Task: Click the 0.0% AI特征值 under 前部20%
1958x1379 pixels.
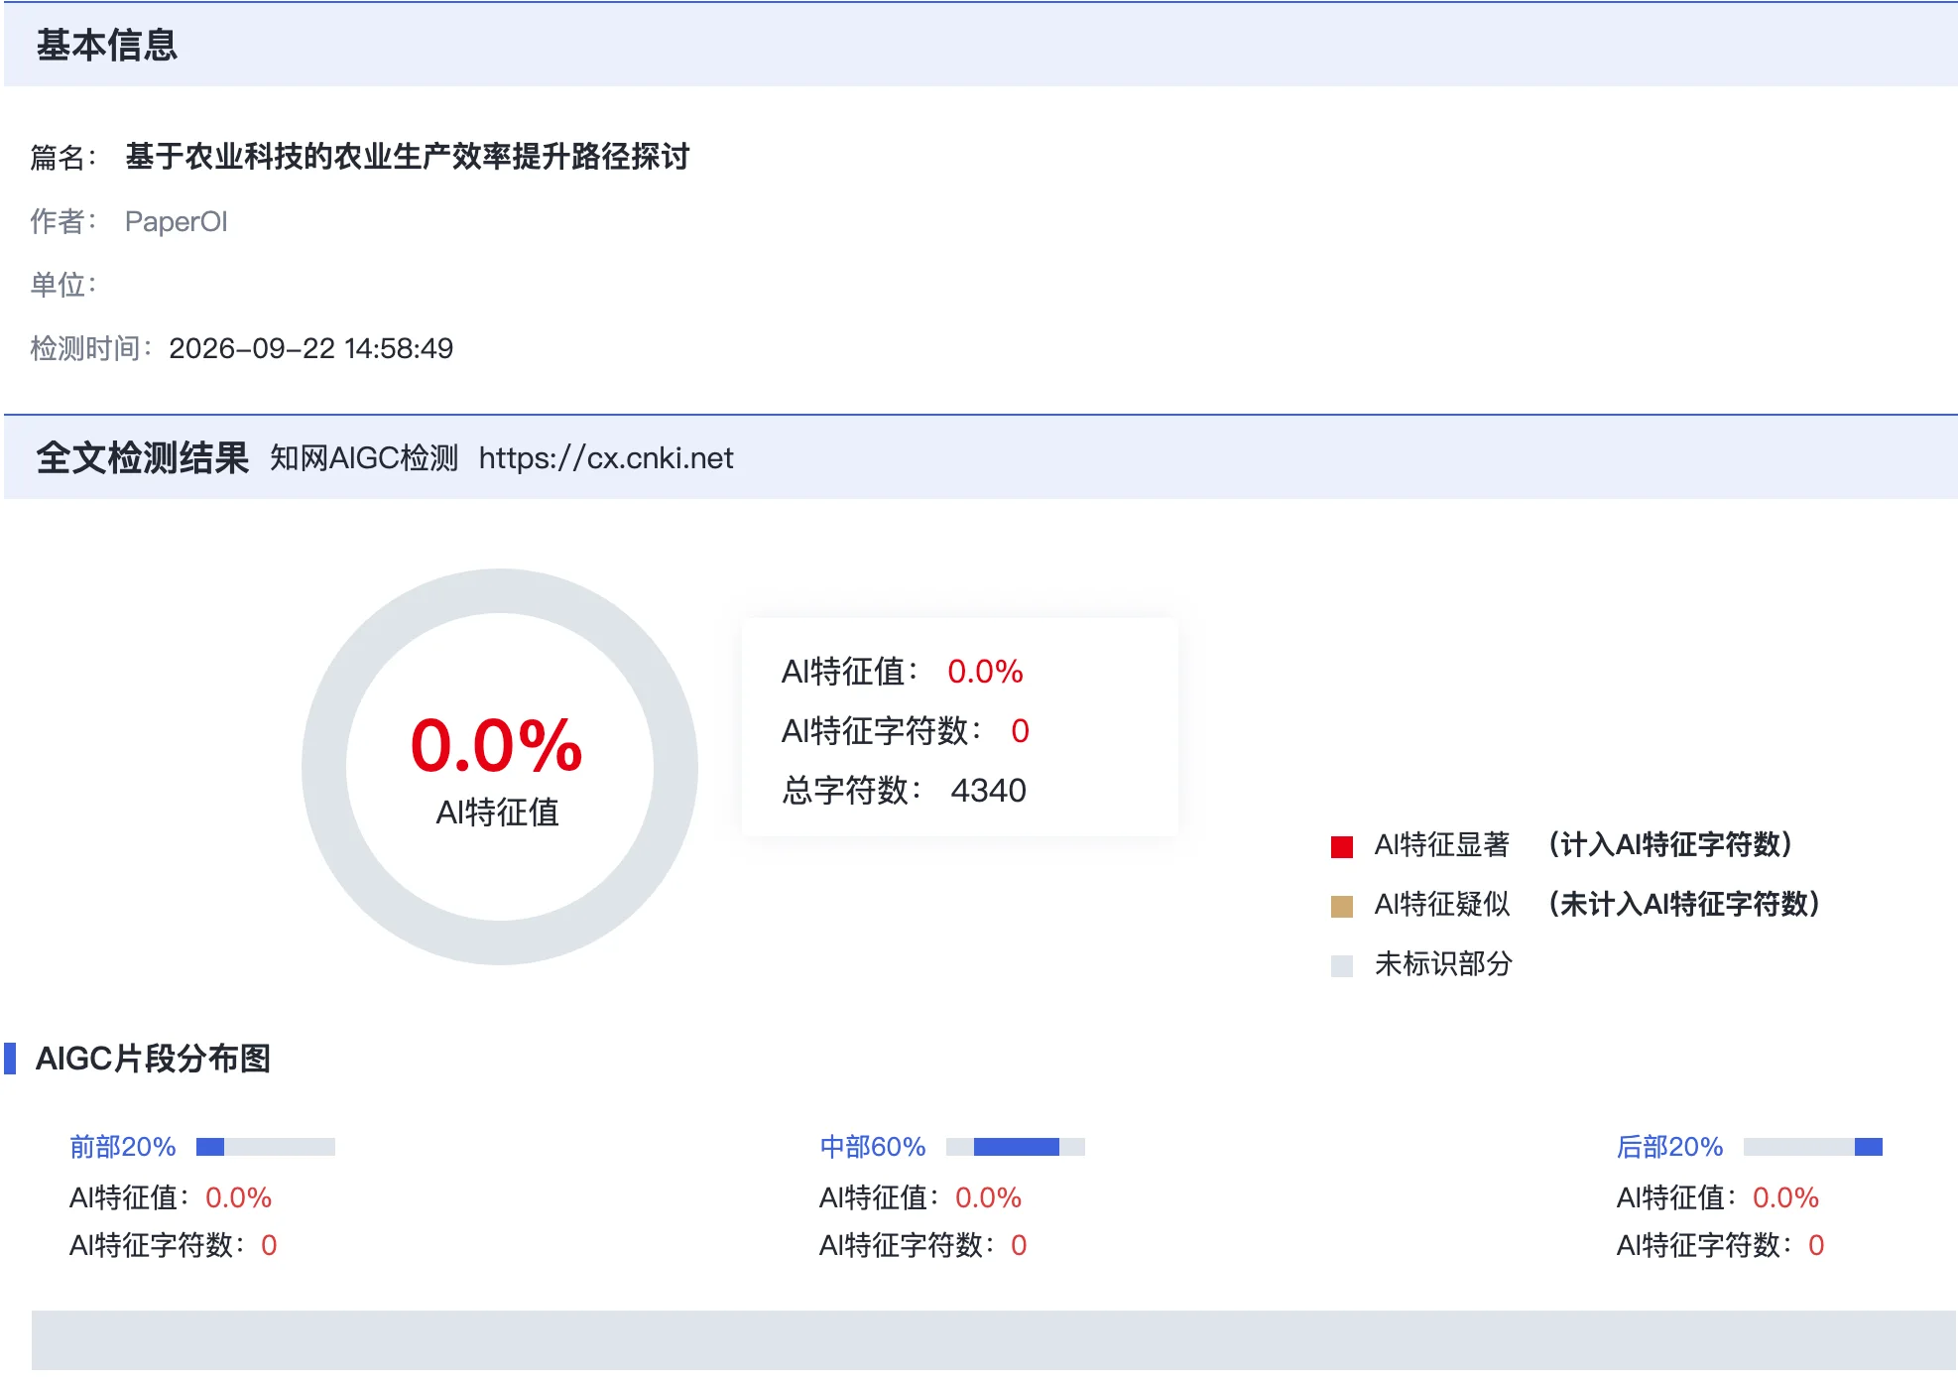Action: [x=238, y=1197]
